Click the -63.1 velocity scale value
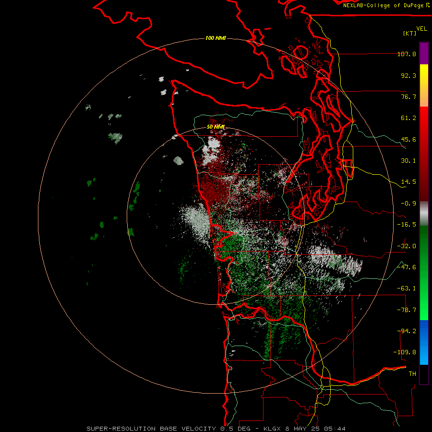 coord(407,288)
